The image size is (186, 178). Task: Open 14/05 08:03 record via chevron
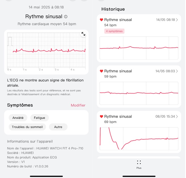[x=177, y=71]
